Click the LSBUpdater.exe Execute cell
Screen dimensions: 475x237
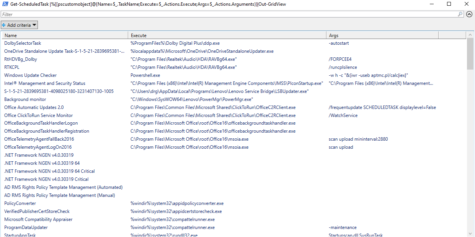(x=220, y=91)
